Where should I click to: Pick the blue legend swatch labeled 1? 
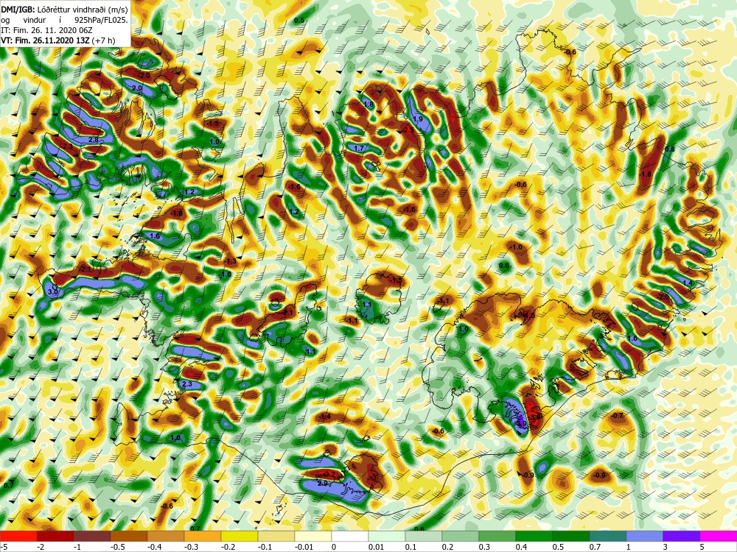pos(644,536)
